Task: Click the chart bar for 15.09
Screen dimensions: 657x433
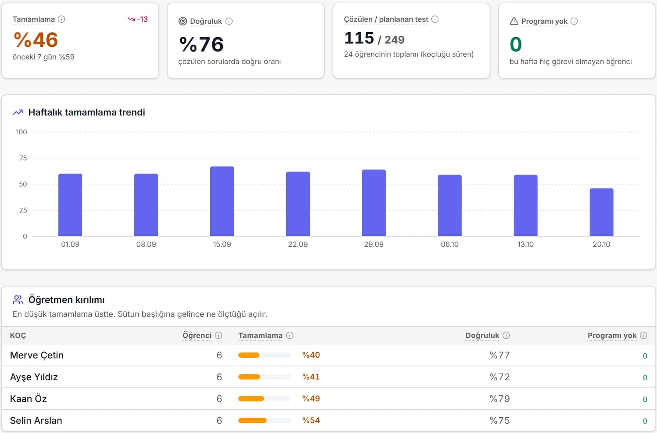Action: click(x=222, y=201)
